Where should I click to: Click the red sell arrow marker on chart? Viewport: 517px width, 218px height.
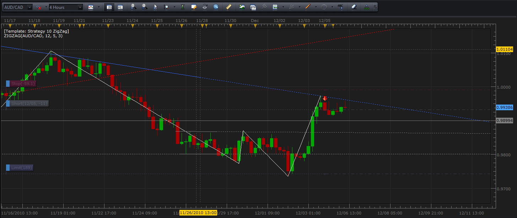[x=324, y=99]
